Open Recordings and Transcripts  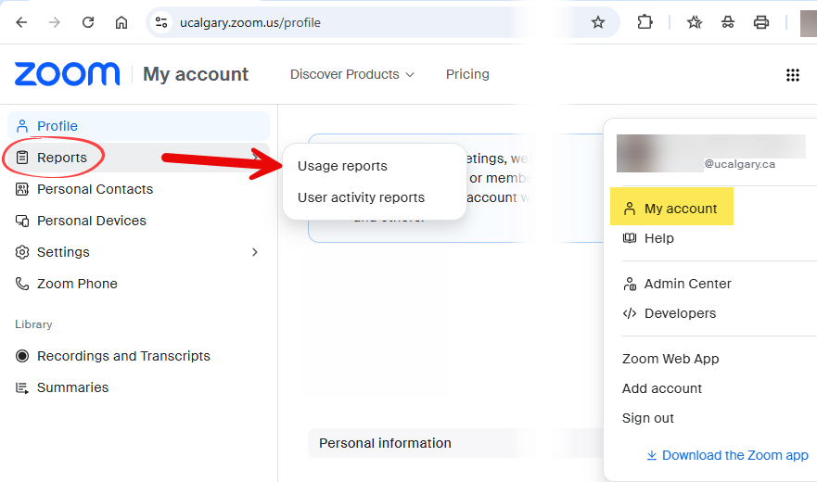(123, 356)
